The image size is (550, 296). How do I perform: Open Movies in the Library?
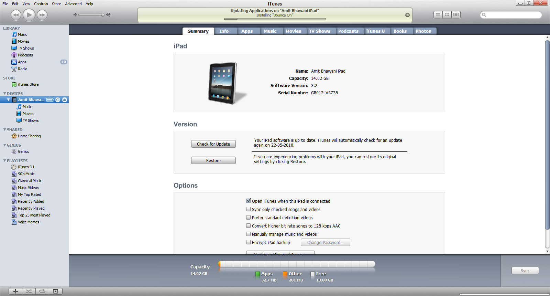[x=23, y=41]
